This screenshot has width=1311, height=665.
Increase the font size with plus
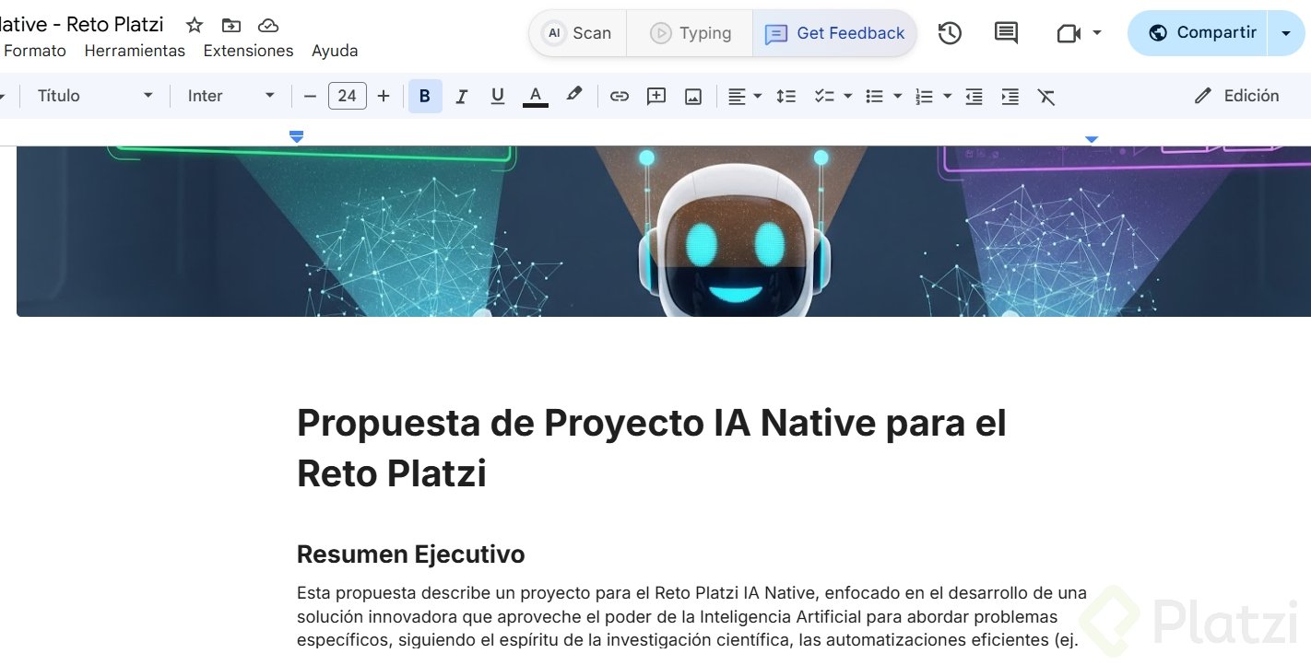[x=384, y=96]
